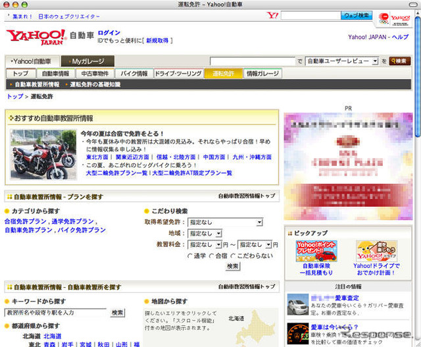This screenshot has width=421, height=347.
Task: Click the トップ breadcrumb link
Action: 15,96
